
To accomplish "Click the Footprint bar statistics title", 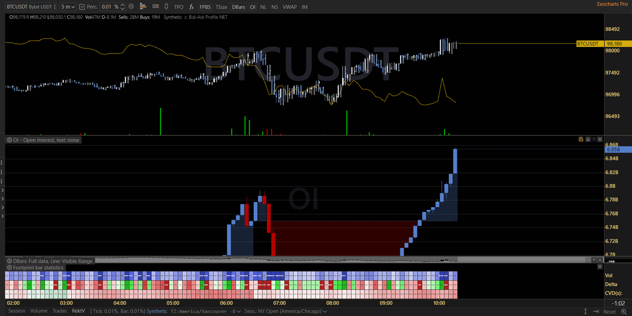I will coord(38,268).
